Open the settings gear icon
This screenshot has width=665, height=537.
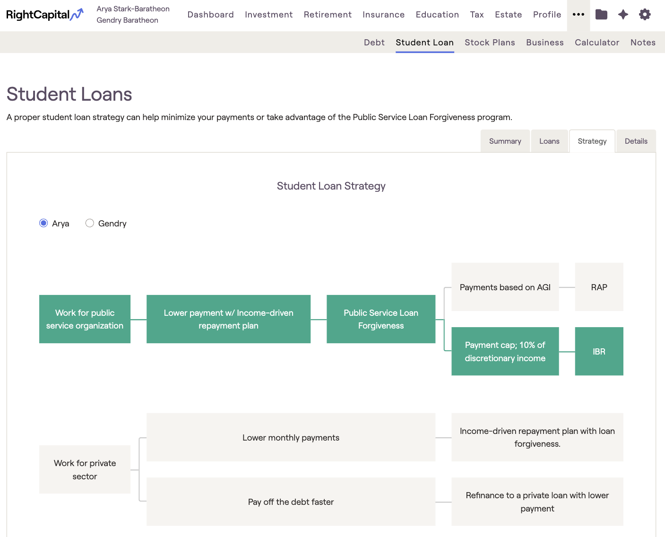click(x=645, y=15)
